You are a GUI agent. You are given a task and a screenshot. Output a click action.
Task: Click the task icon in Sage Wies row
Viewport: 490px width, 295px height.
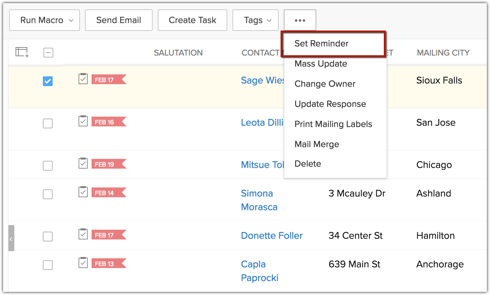pos(83,79)
